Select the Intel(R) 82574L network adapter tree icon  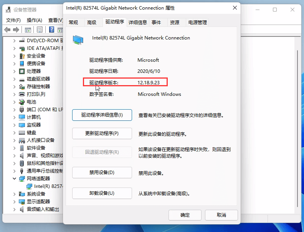coord(29,186)
